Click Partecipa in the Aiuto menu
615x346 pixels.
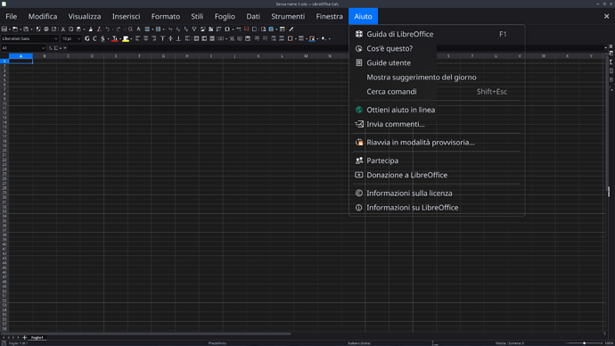(436, 161)
